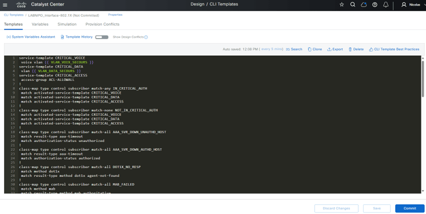Export the CLI template
The image size is (426, 214).
[335, 49]
